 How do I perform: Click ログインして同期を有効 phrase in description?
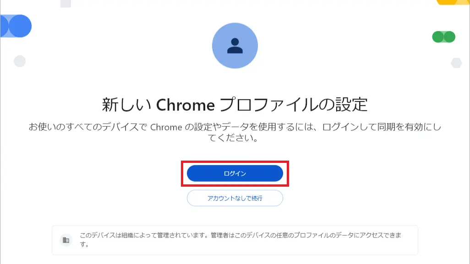click(372, 127)
